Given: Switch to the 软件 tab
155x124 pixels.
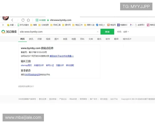Looking at the screenshot, I should pos(108,39).
